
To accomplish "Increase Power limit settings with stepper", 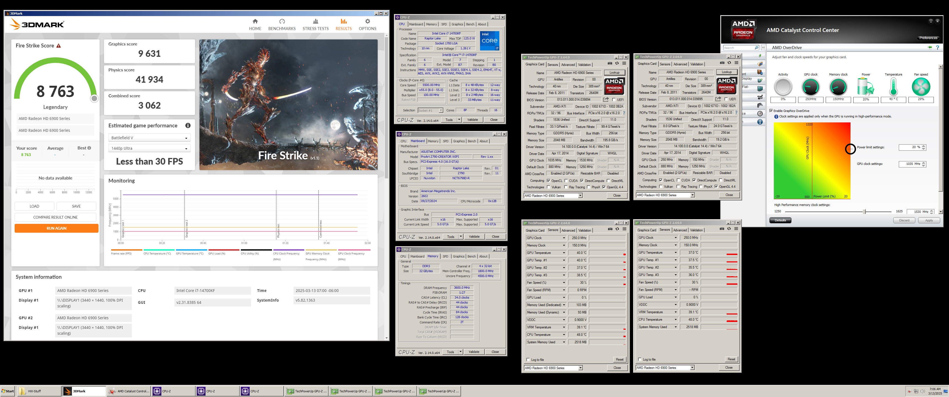I will (923, 146).
